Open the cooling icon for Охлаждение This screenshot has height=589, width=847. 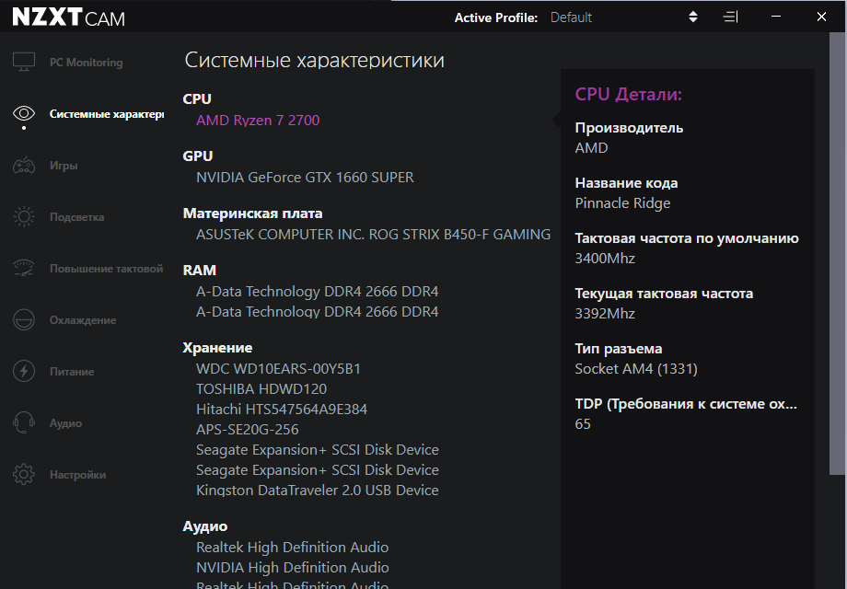(x=24, y=320)
